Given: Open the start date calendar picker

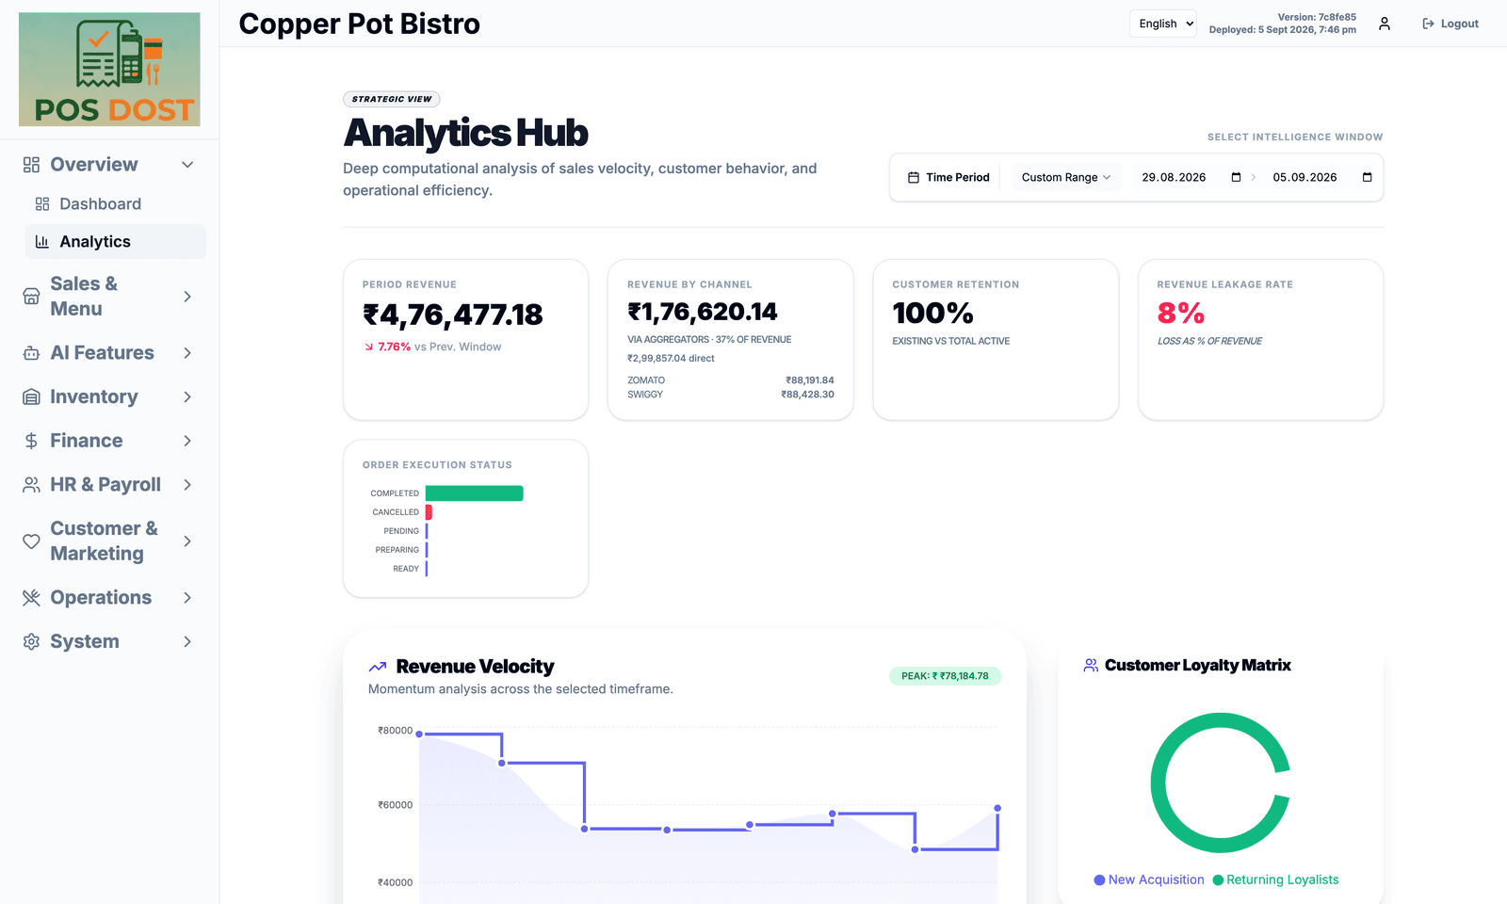Looking at the screenshot, I should [1236, 177].
